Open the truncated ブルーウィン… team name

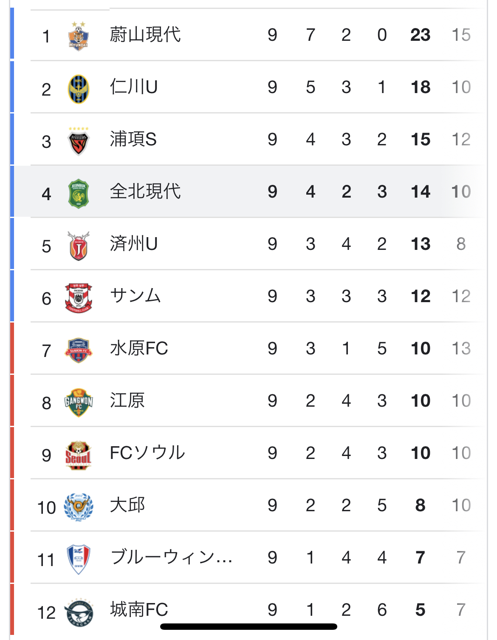click(x=171, y=557)
